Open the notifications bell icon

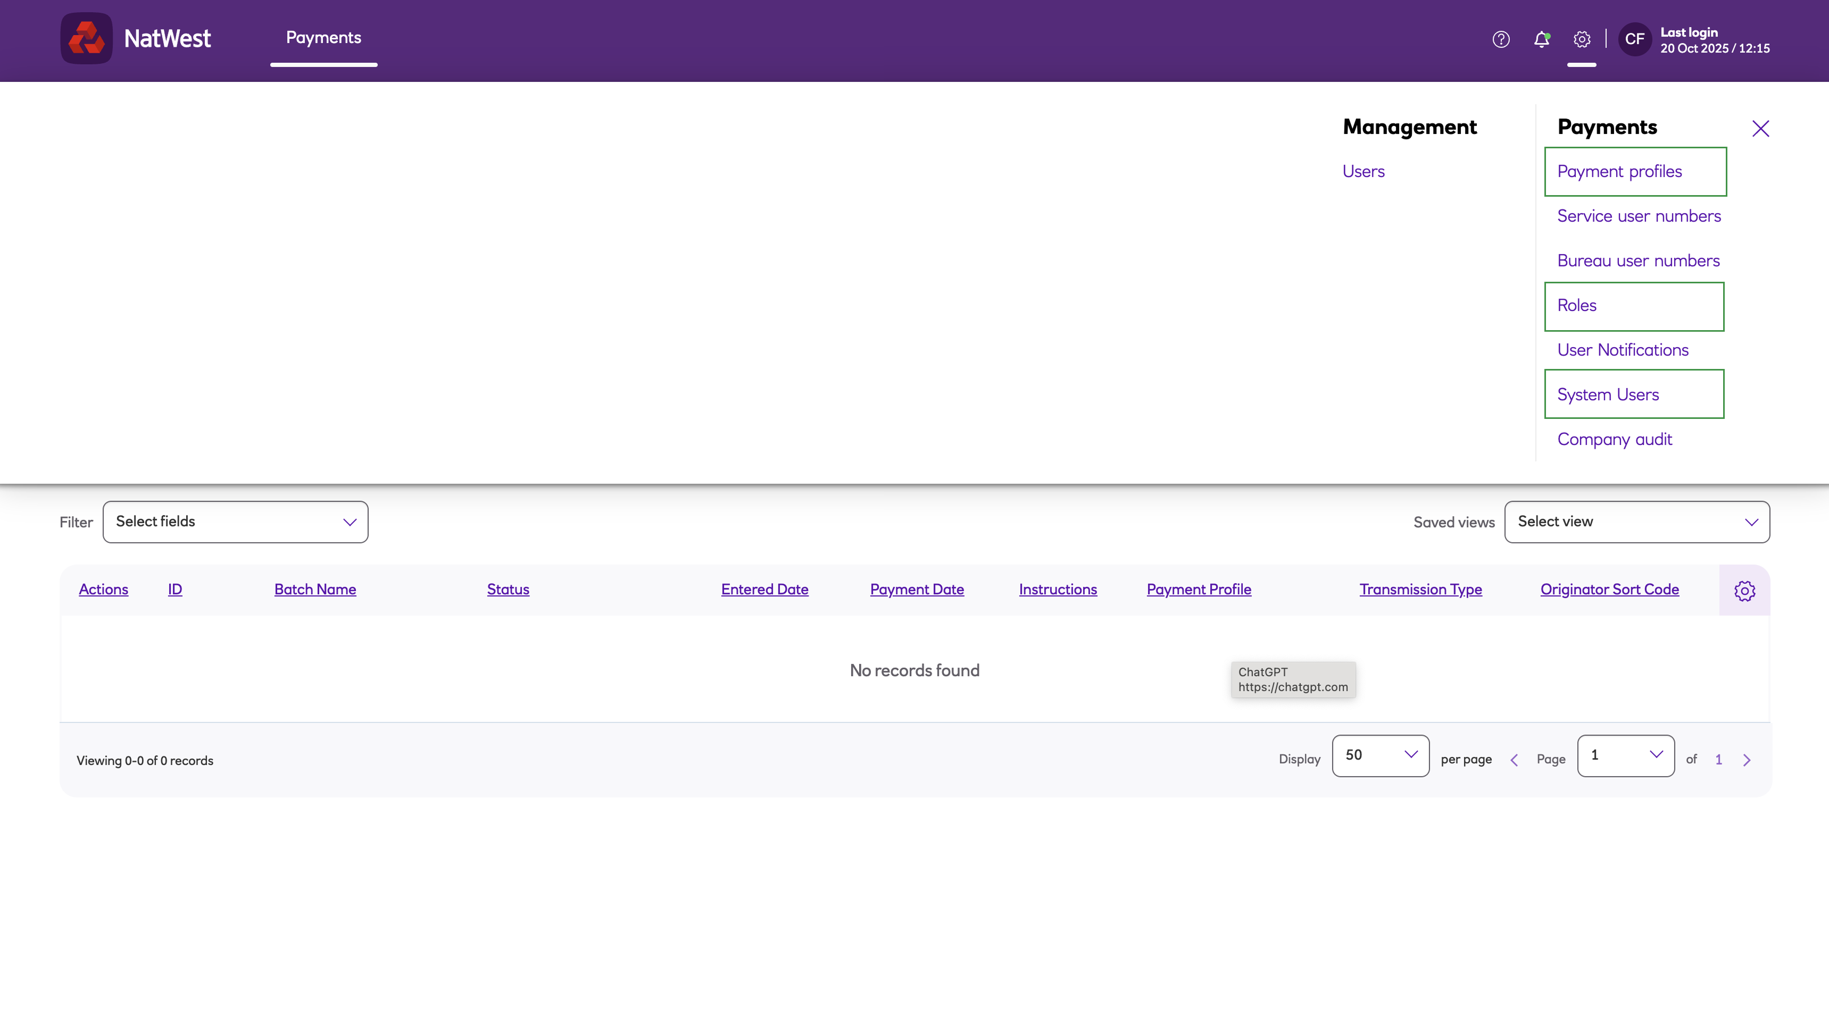click(x=1541, y=39)
